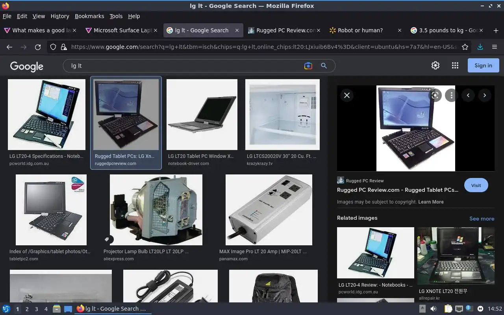The image size is (504, 315).
Task: Open LG LTCS20020V refrigerator image result
Action: click(x=282, y=115)
